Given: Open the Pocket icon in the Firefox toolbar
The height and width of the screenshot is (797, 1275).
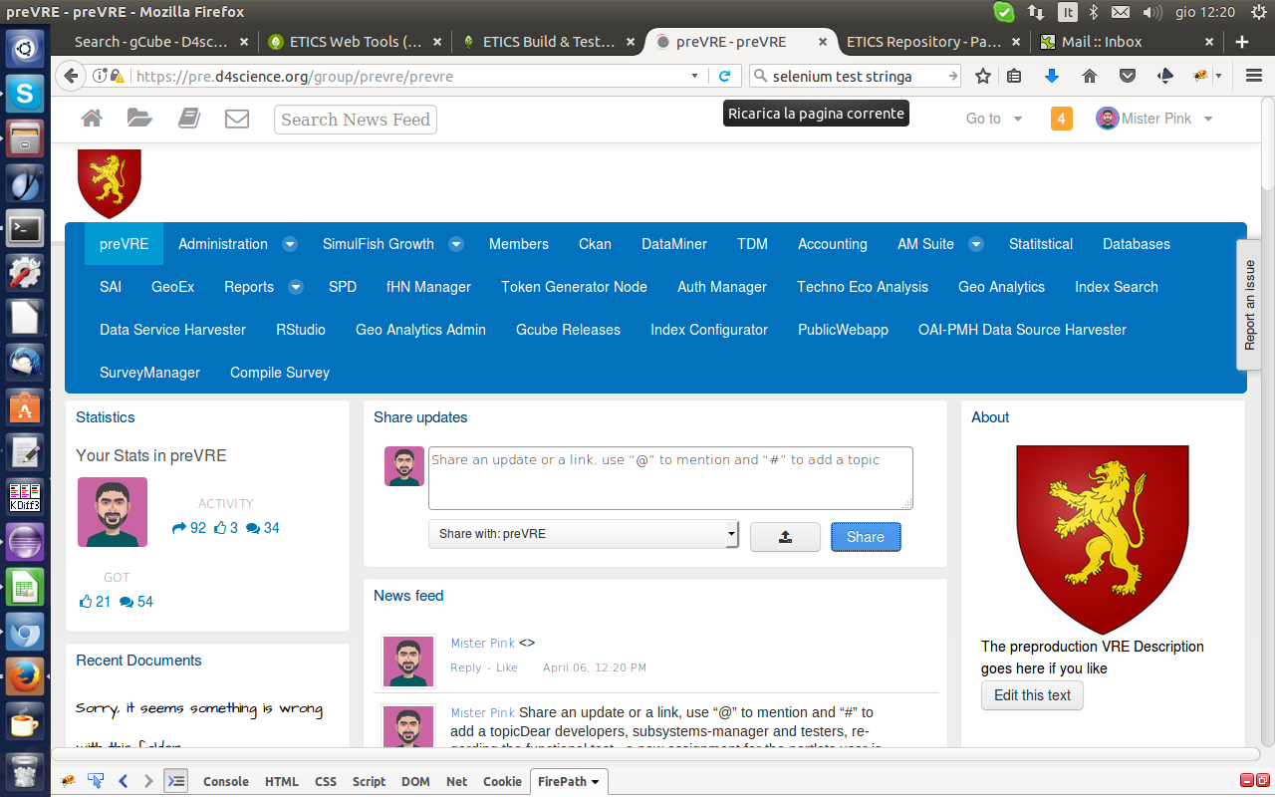Looking at the screenshot, I should 1128,76.
